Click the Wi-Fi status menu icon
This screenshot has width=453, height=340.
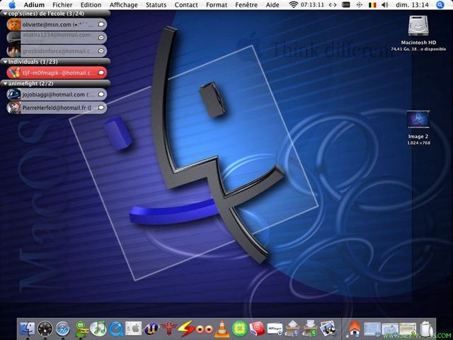click(294, 5)
